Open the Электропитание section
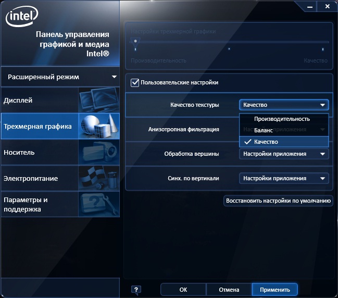This screenshot has height=298, width=338. point(60,178)
